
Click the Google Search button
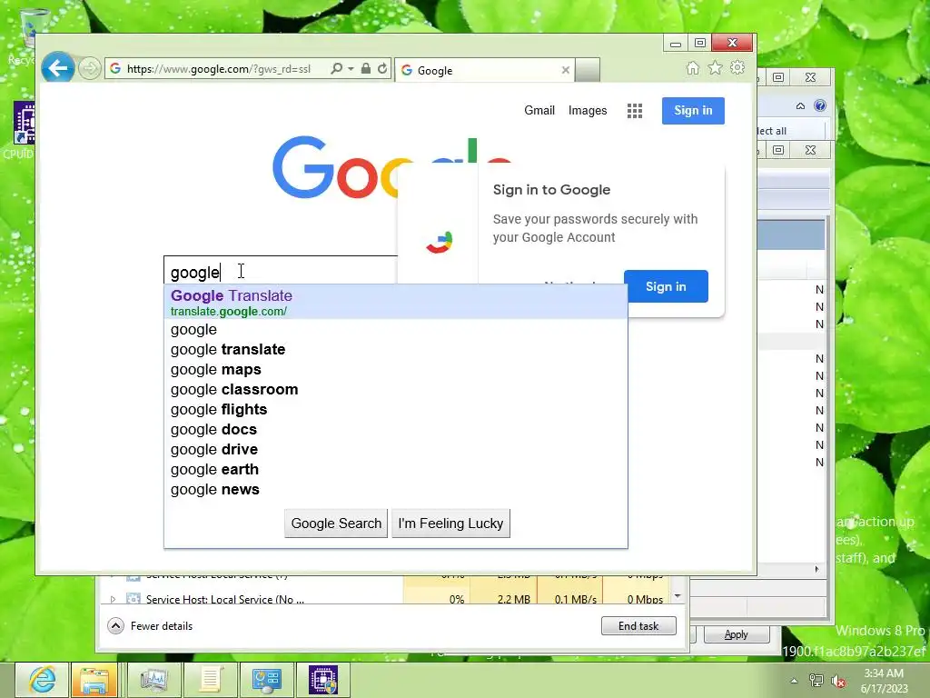coord(336,523)
